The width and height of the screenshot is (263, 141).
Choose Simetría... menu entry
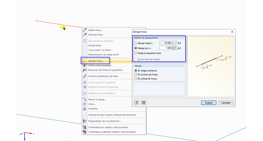pyautogui.click(x=93, y=109)
